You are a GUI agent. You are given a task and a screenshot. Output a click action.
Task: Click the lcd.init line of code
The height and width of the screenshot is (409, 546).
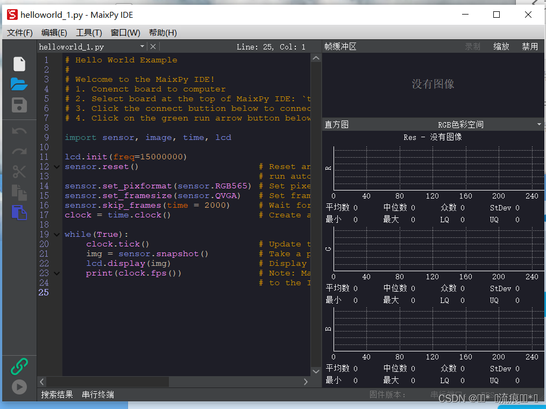[x=126, y=157]
